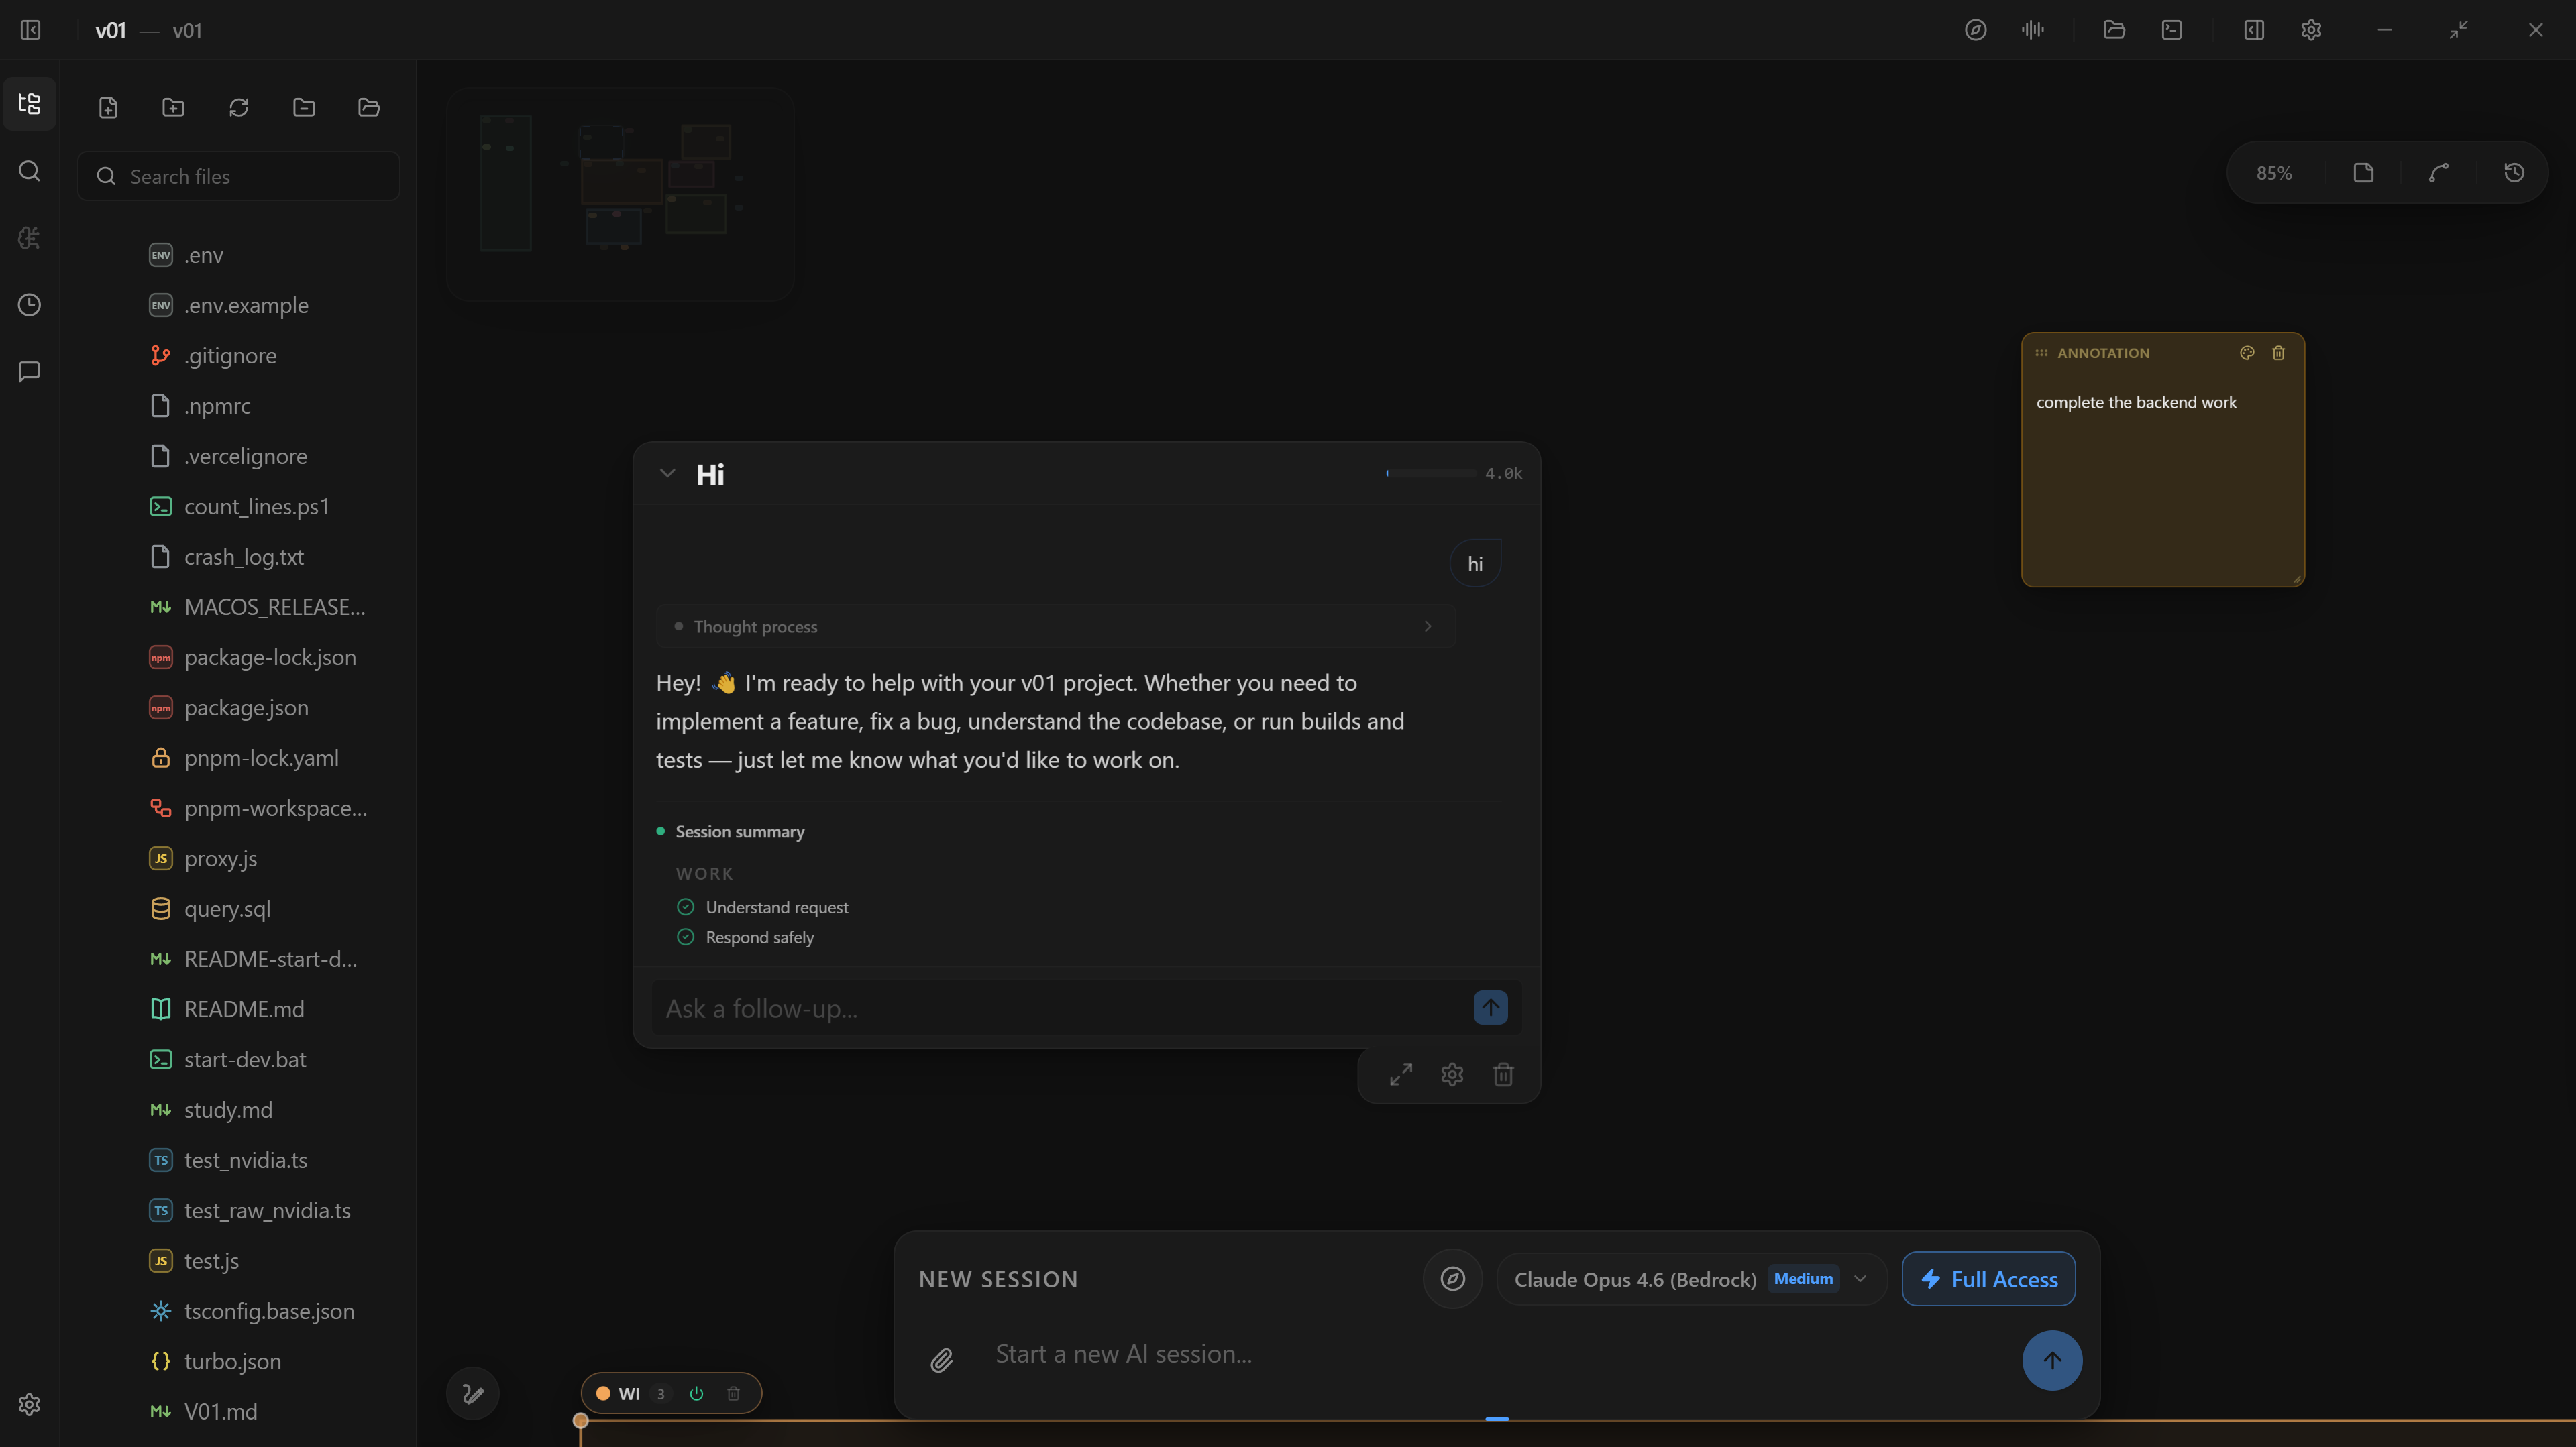The image size is (2576, 1447).
Task: Toggle the right side panel icon in the title bar
Action: click(x=2254, y=30)
